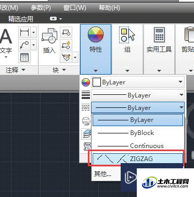Viewport: 194px width, 197px height.
Task: Click the leader annotation tool icon
Action: pos(24,45)
